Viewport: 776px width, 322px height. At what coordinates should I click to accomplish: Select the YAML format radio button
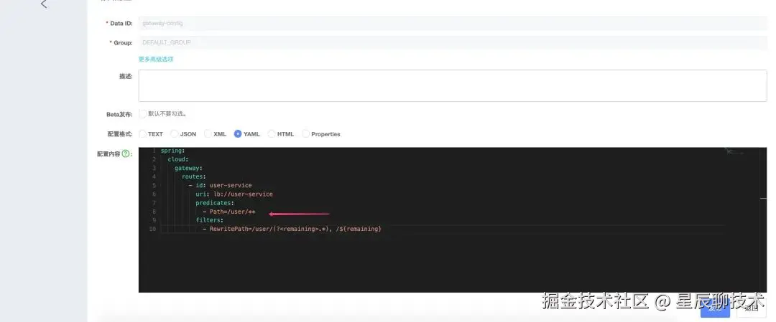(238, 134)
